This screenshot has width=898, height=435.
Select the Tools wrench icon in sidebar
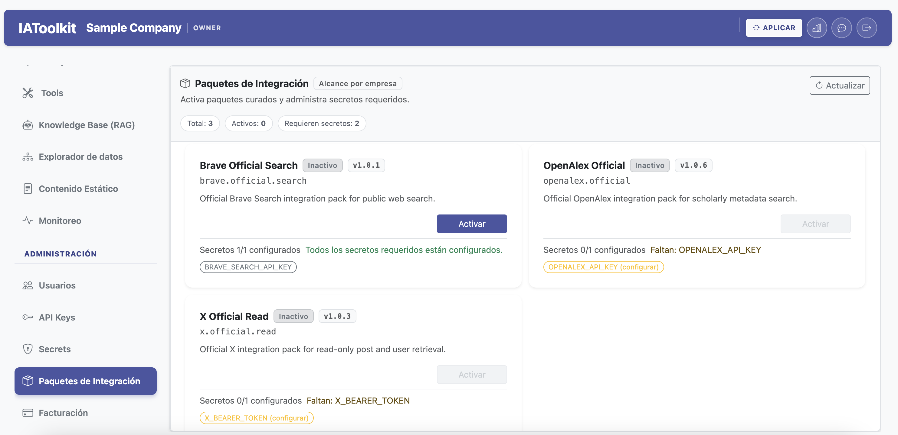point(28,93)
